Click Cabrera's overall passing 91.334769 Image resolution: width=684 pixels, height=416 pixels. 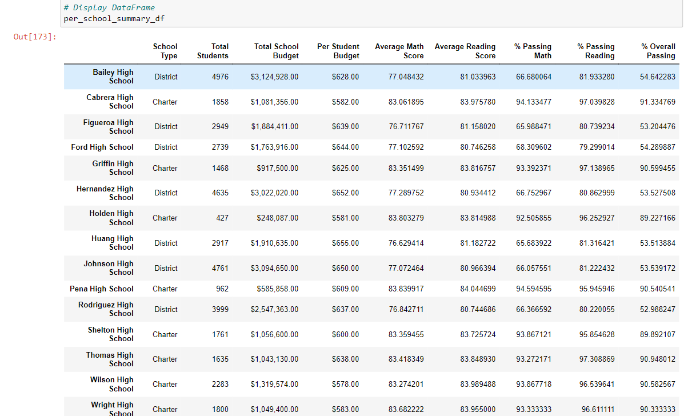658,102
